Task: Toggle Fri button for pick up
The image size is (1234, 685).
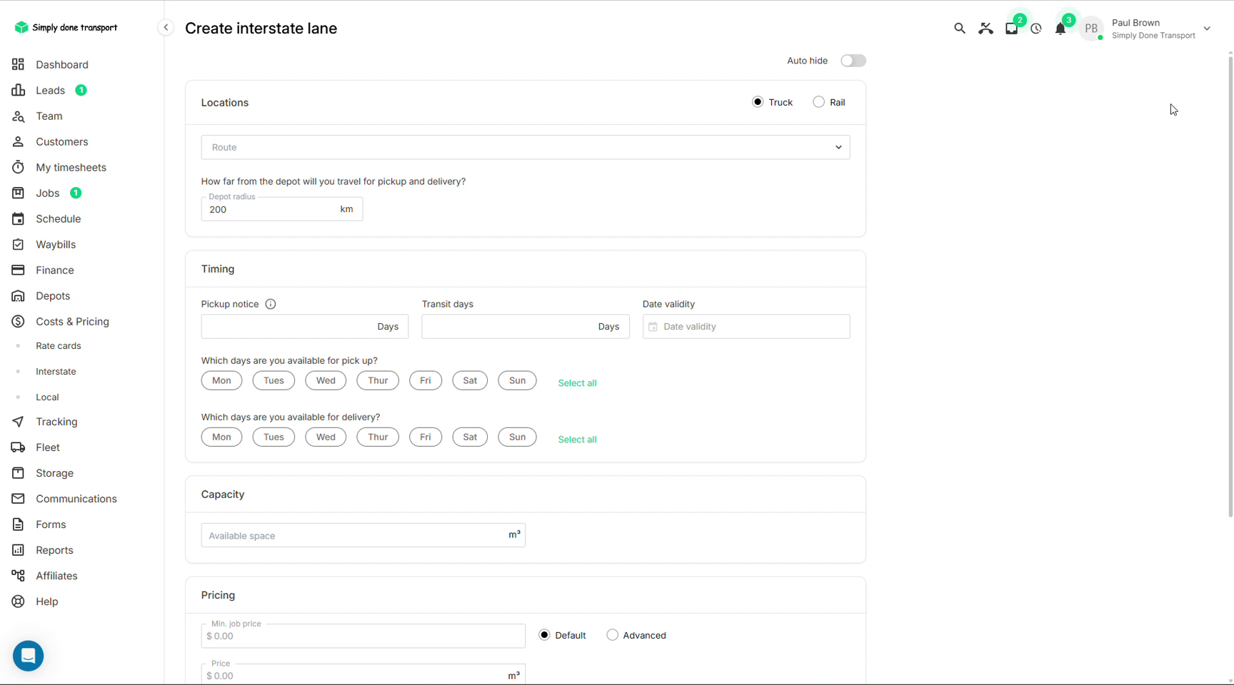Action: pos(425,380)
